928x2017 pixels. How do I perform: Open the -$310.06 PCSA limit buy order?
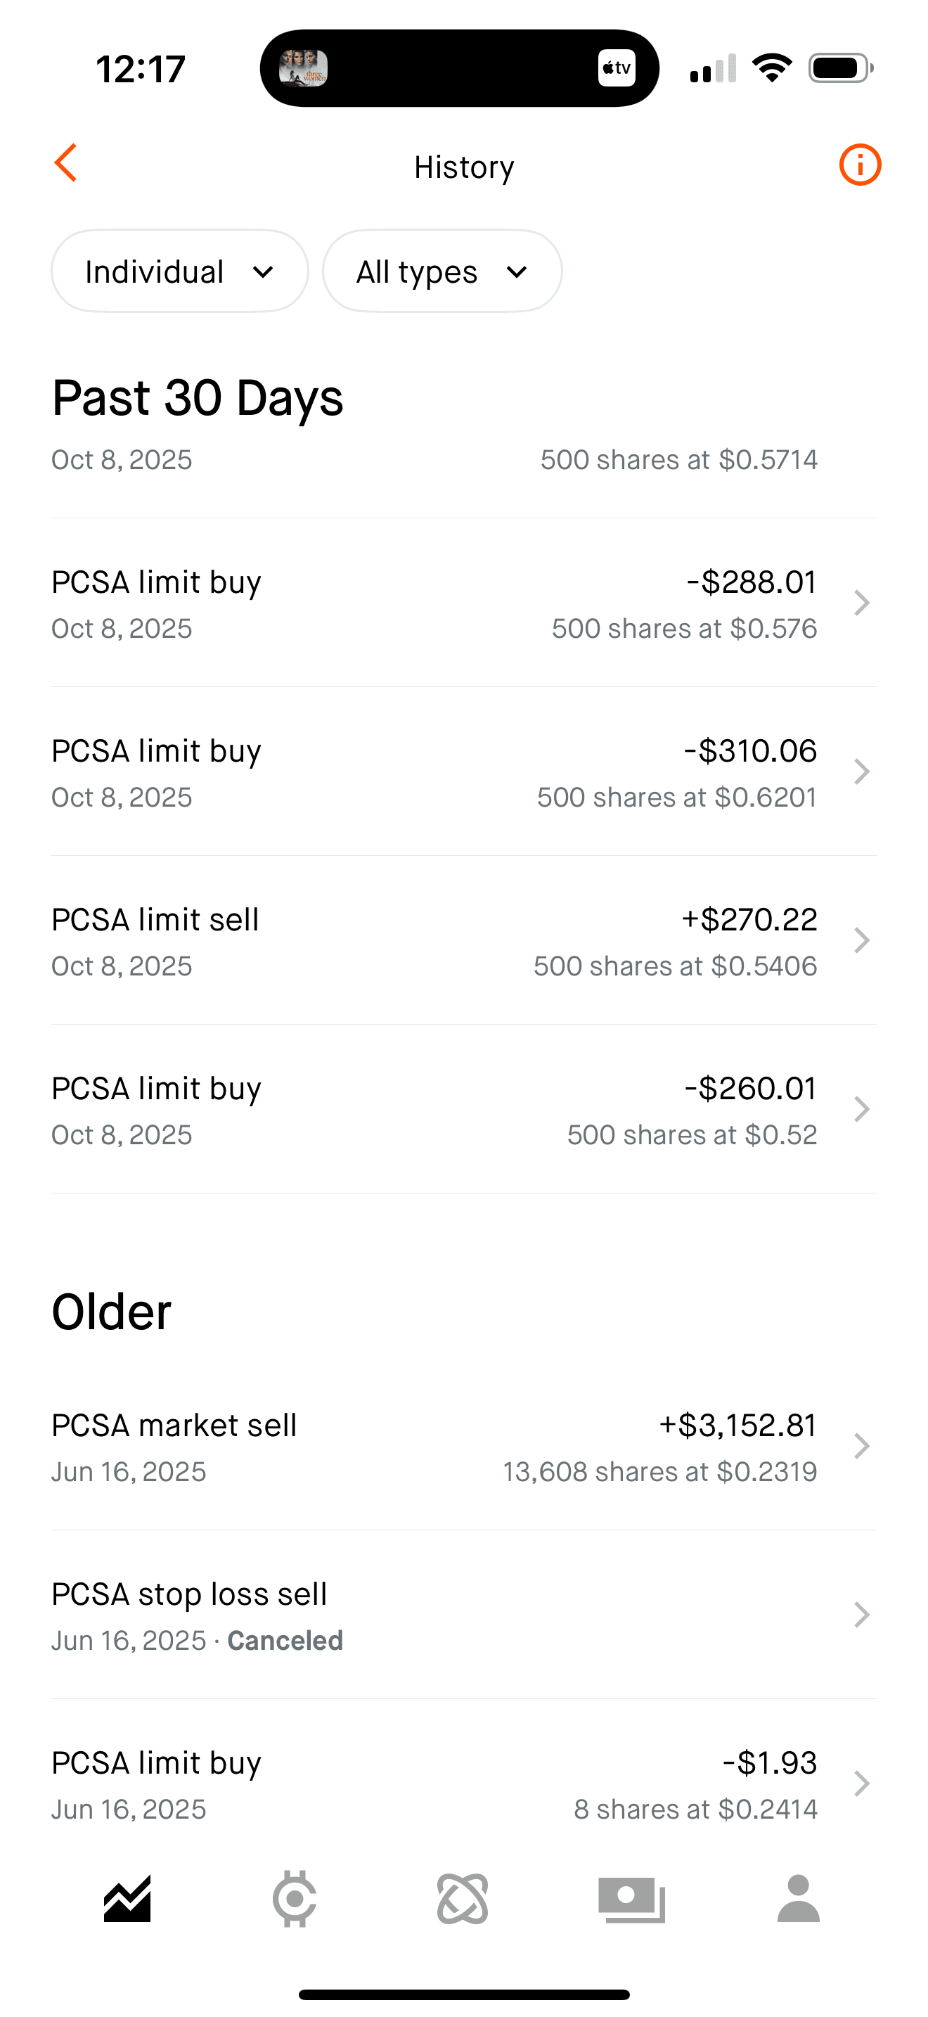463,772
